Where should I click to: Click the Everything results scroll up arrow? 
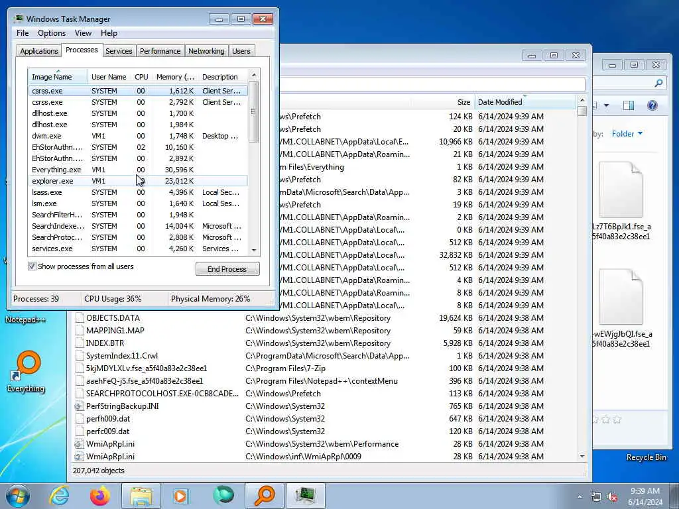(582, 101)
